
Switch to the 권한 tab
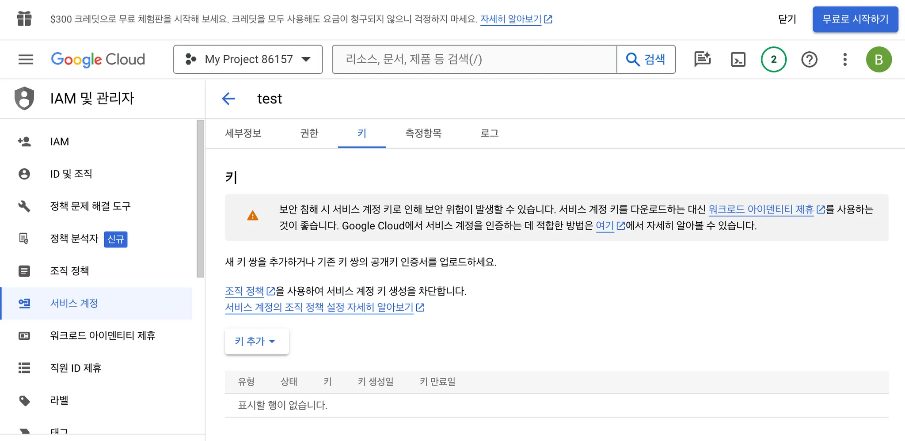click(309, 133)
